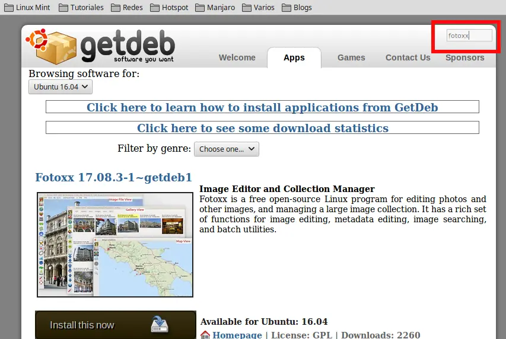Click the Available for Ubuntu: 16.04 text
Image resolution: width=506 pixels, height=339 pixels.
click(263, 322)
